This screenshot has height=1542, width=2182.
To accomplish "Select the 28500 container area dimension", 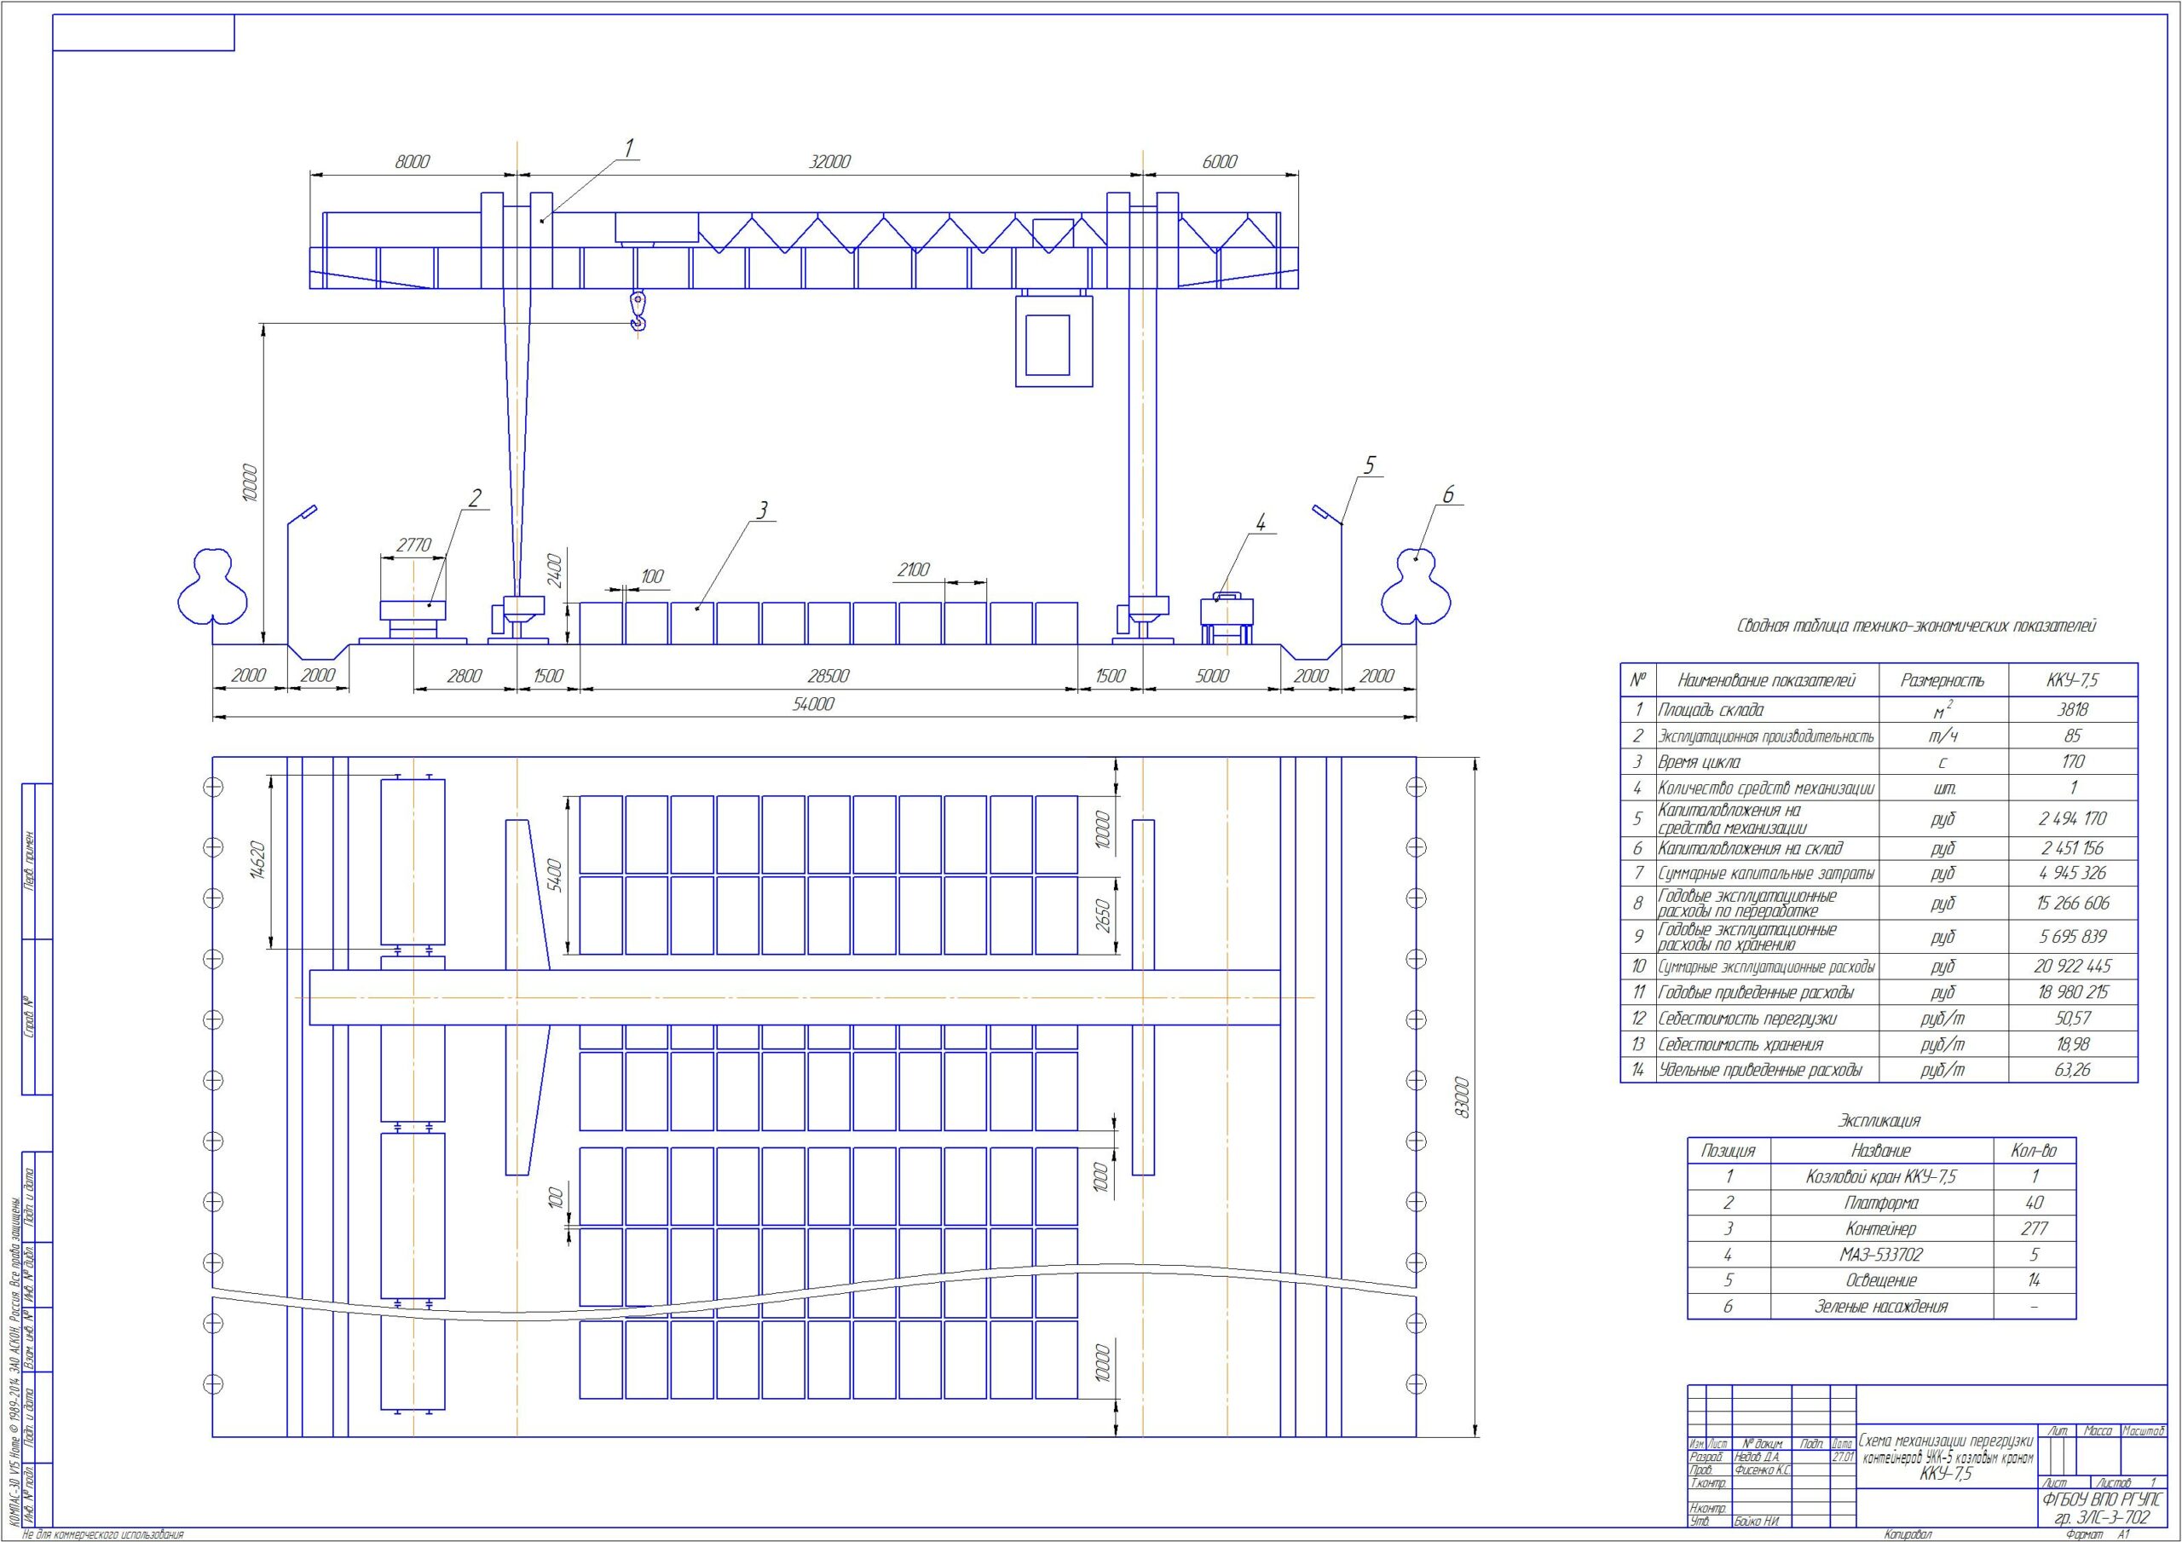I will [x=828, y=676].
